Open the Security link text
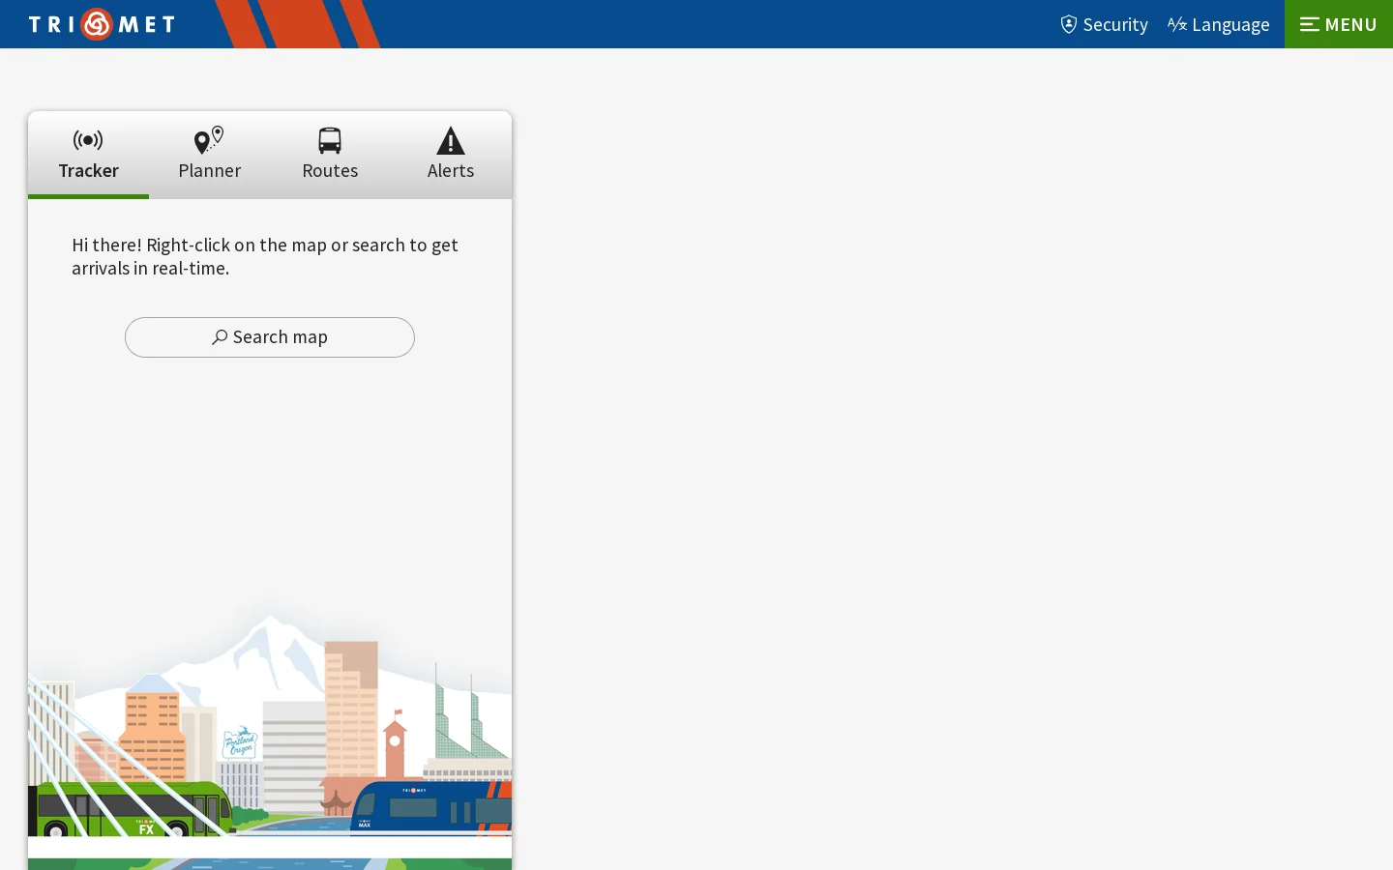The width and height of the screenshot is (1393, 870). pyautogui.click(x=1115, y=24)
